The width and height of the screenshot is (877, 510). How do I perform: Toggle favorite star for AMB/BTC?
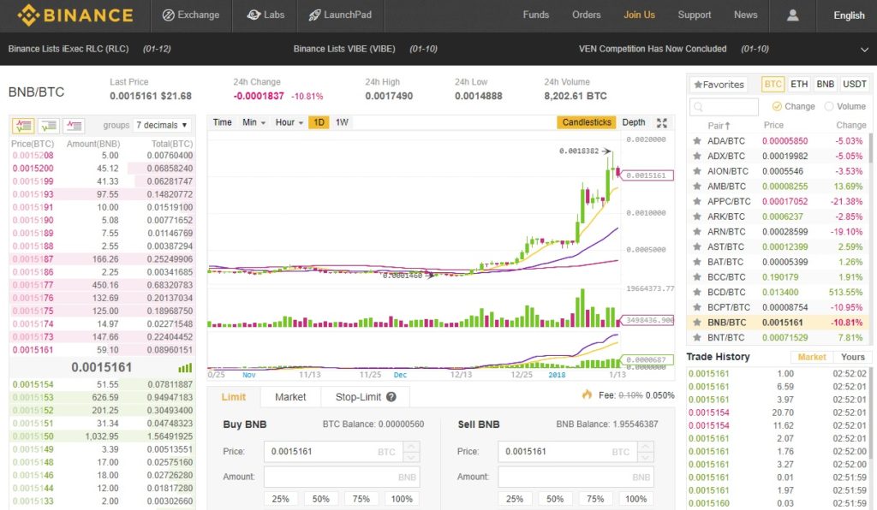[x=697, y=186]
